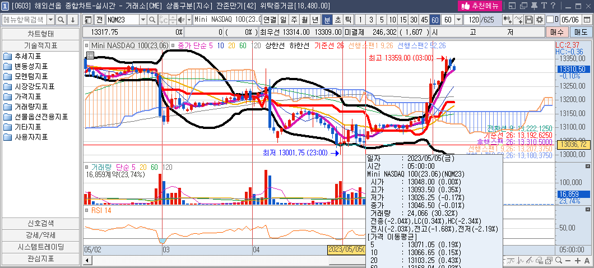Open the NQM23 symbol dropdown
This screenshot has width=594, height=268.
point(143,20)
